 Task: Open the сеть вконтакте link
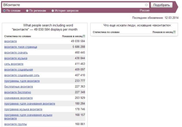pyautogui.click(x=14, y=64)
